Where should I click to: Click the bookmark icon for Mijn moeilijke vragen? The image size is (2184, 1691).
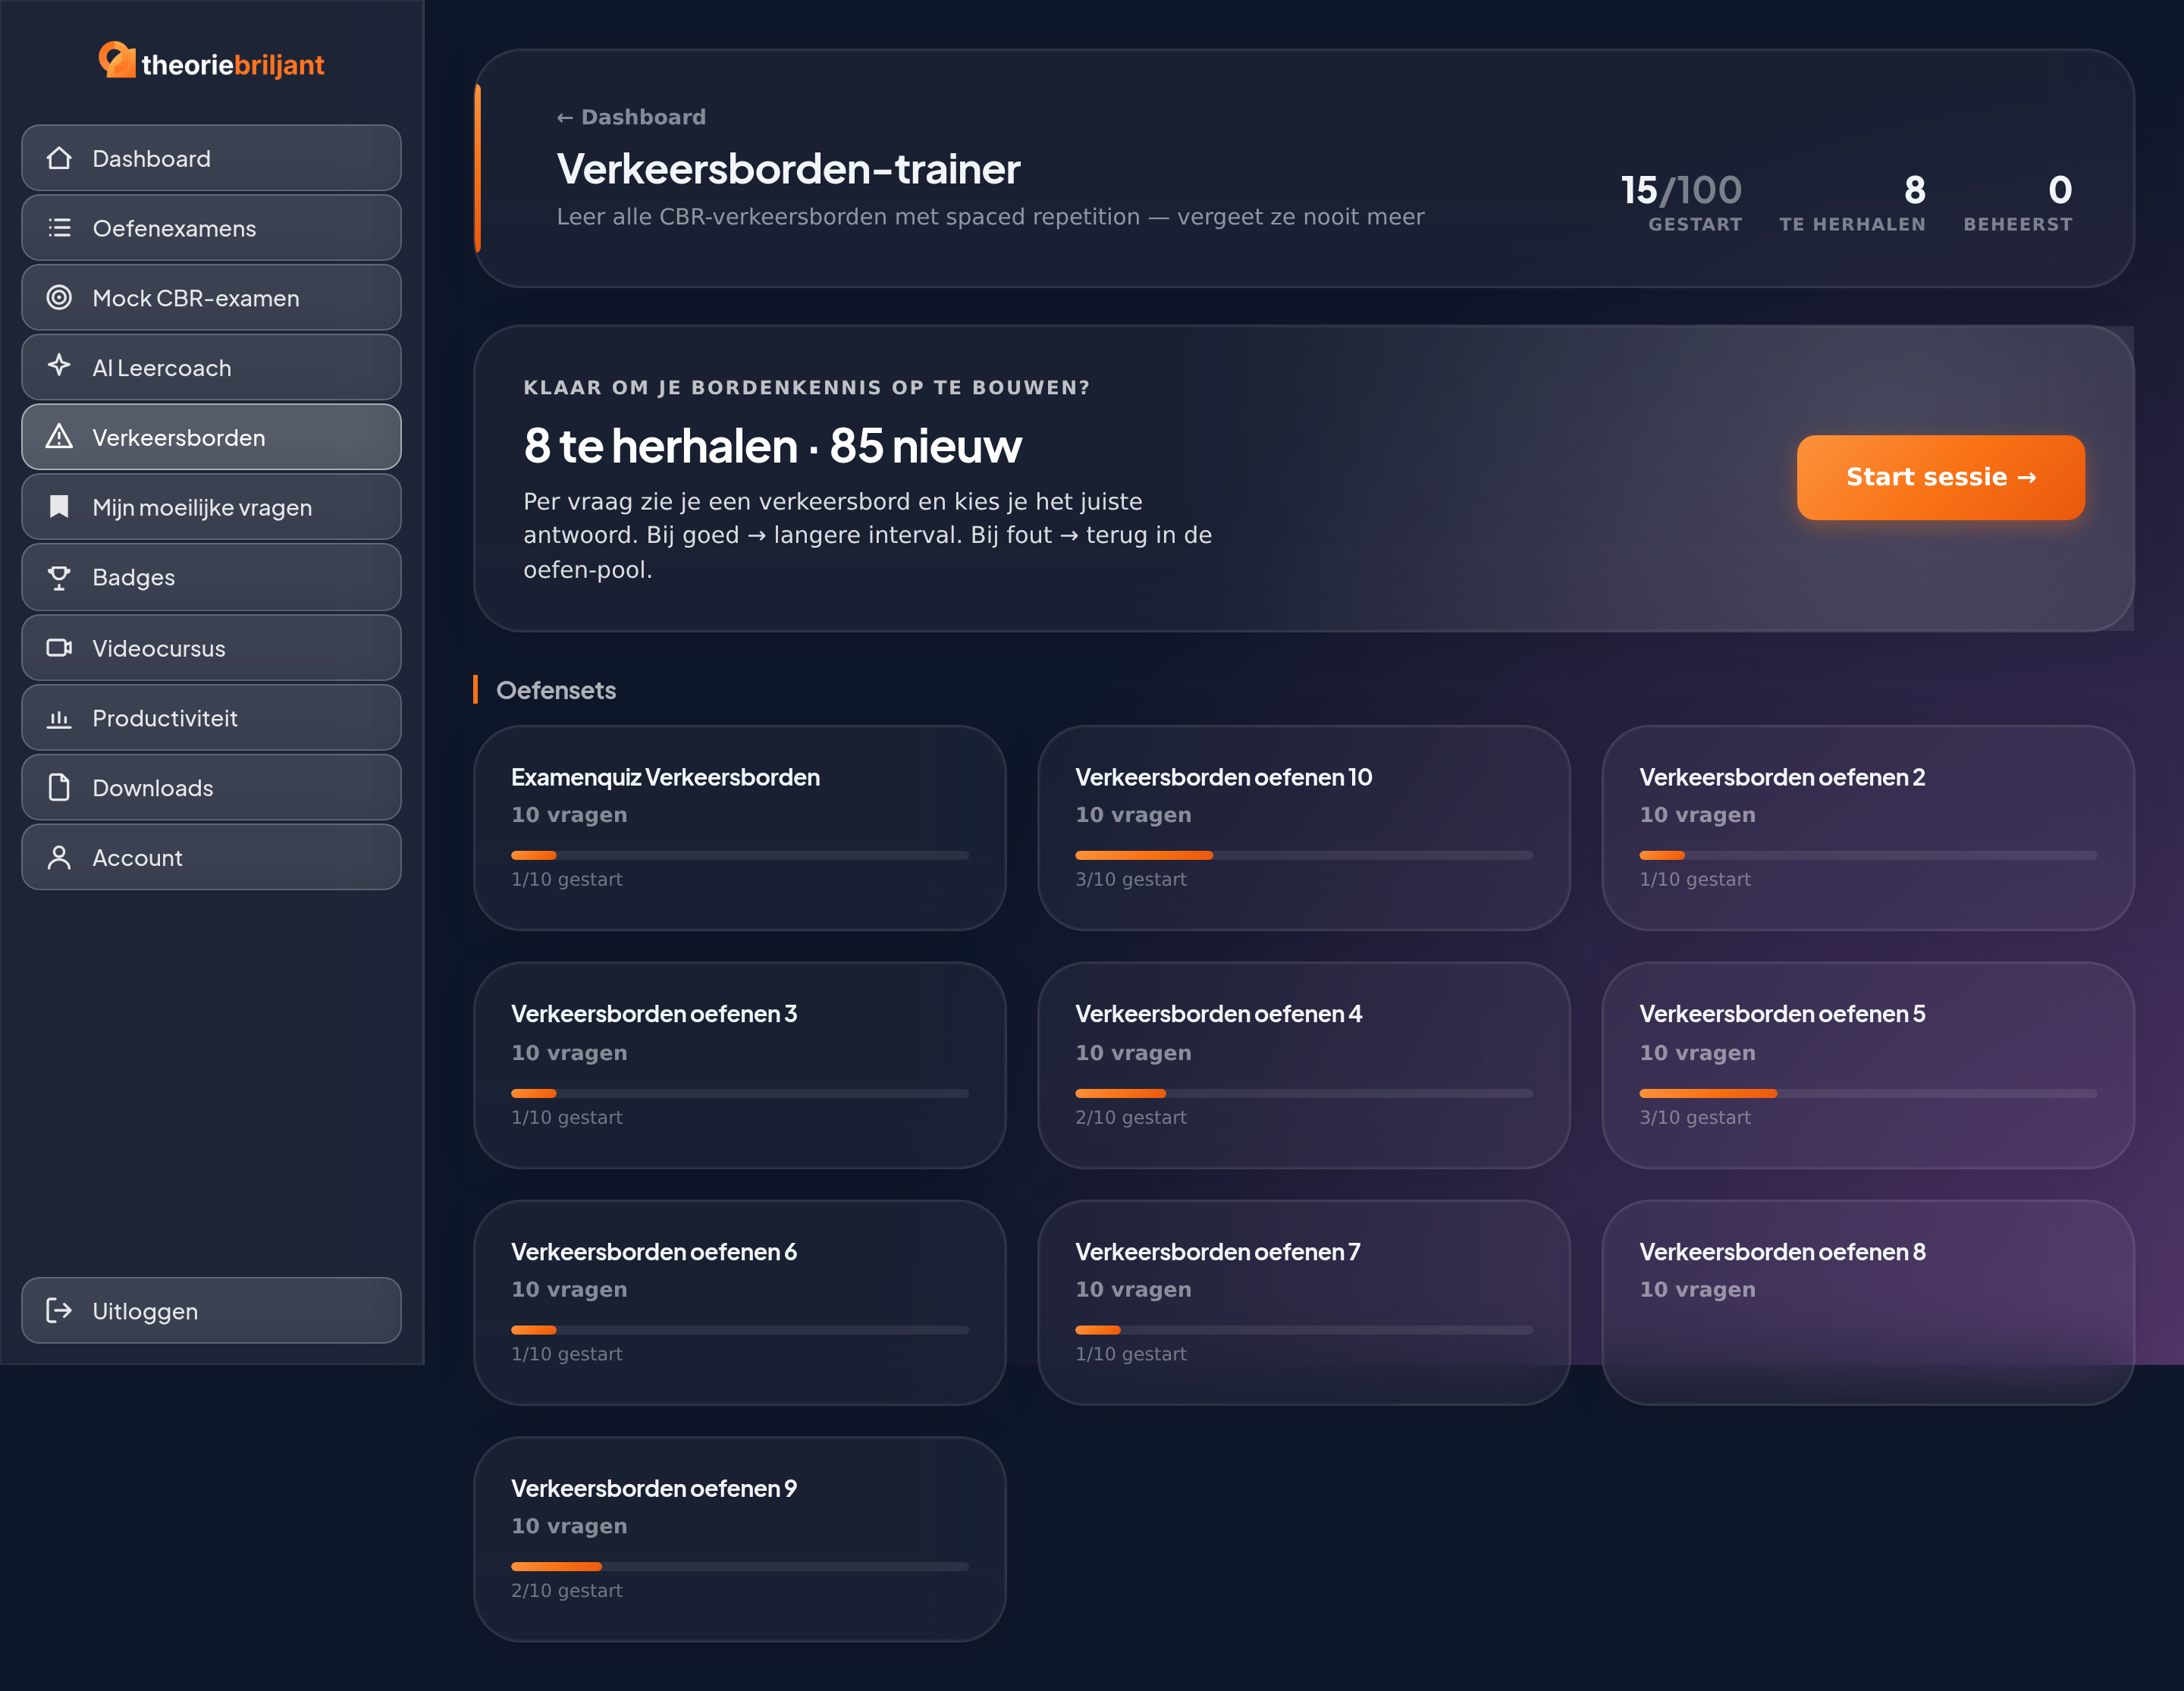click(x=59, y=507)
